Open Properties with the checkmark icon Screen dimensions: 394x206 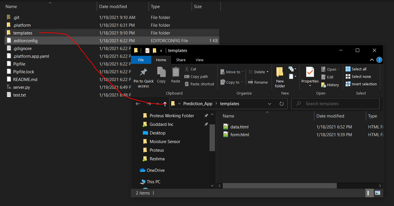coord(310,72)
